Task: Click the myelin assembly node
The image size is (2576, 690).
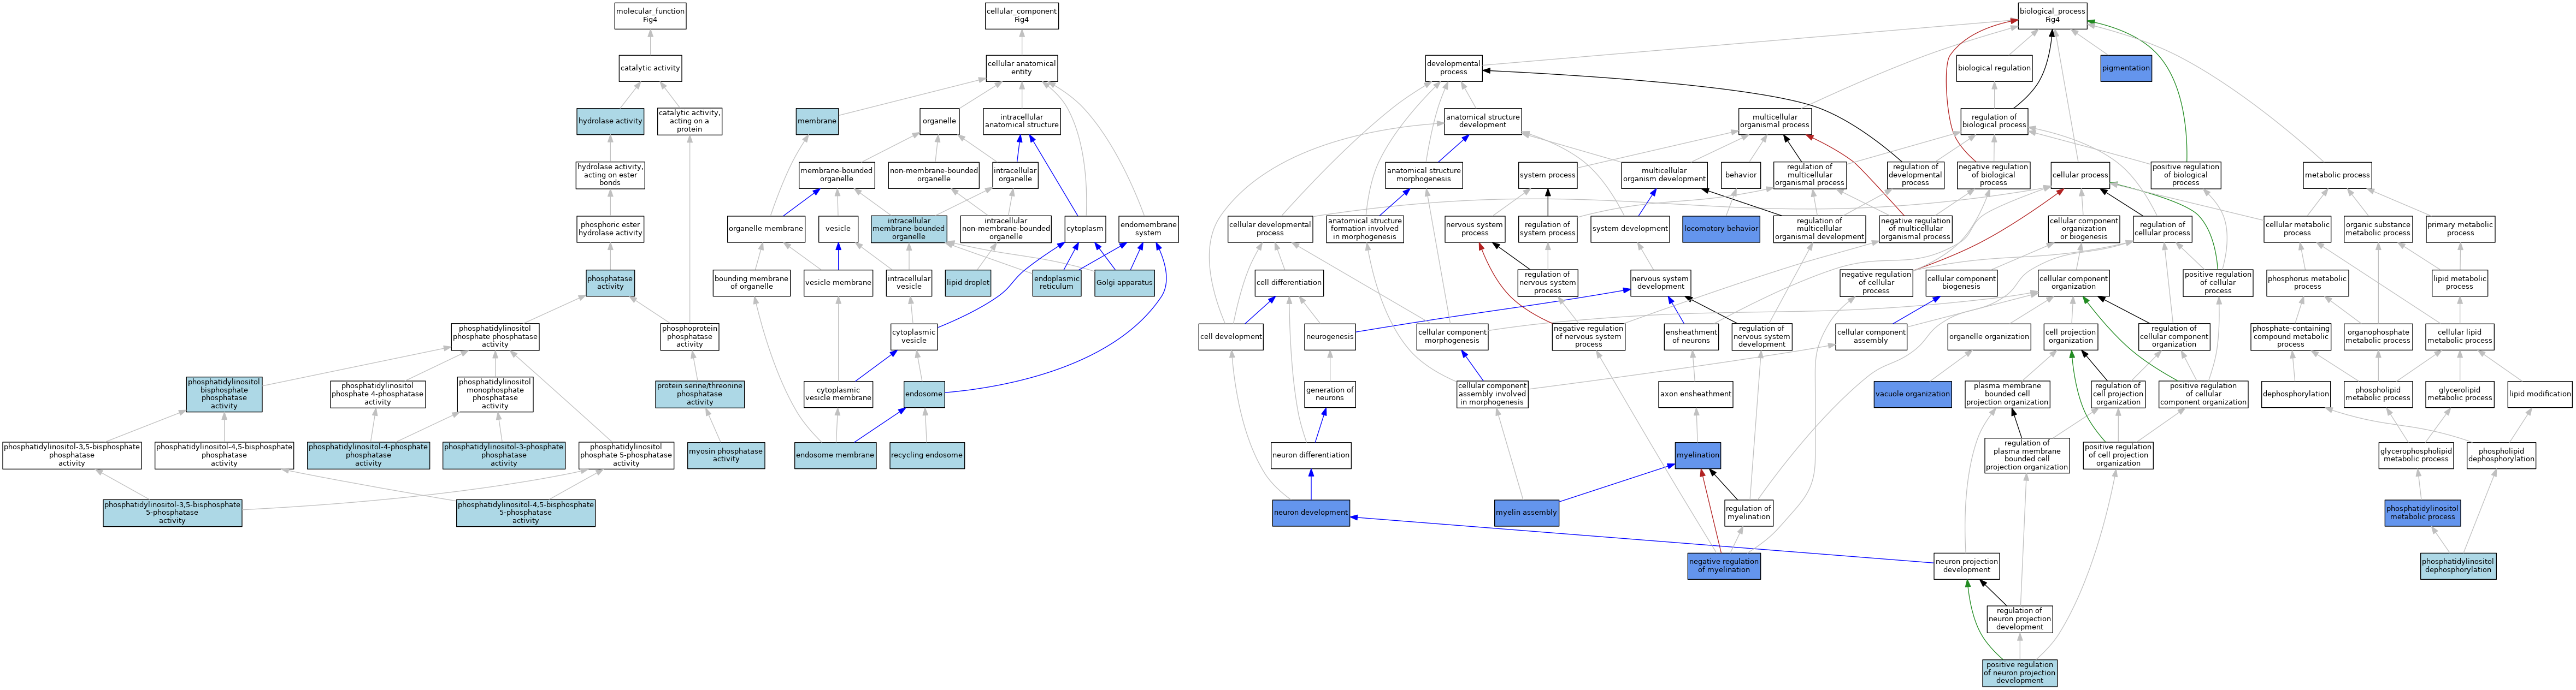Action: 1526,513
